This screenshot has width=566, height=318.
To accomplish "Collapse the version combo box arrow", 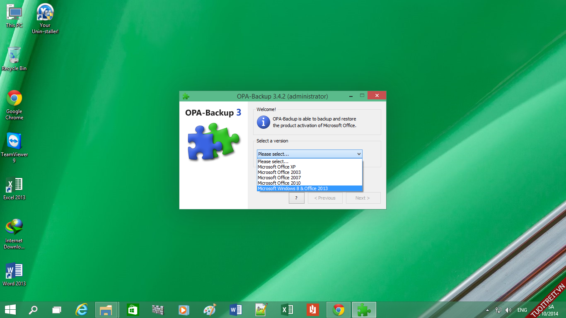I will point(358,154).
